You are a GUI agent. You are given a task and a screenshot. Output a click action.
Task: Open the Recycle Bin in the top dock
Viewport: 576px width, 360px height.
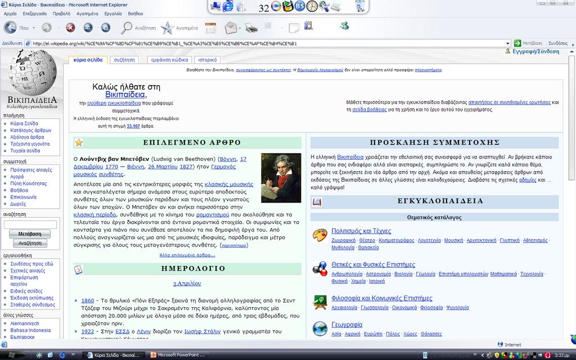tap(361, 6)
